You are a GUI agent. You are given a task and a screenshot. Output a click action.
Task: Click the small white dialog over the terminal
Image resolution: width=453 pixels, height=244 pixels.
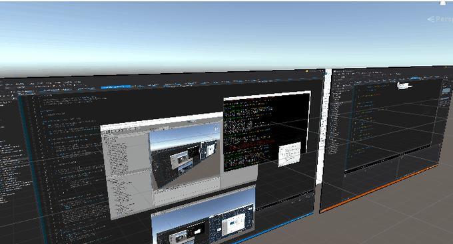coord(289,154)
